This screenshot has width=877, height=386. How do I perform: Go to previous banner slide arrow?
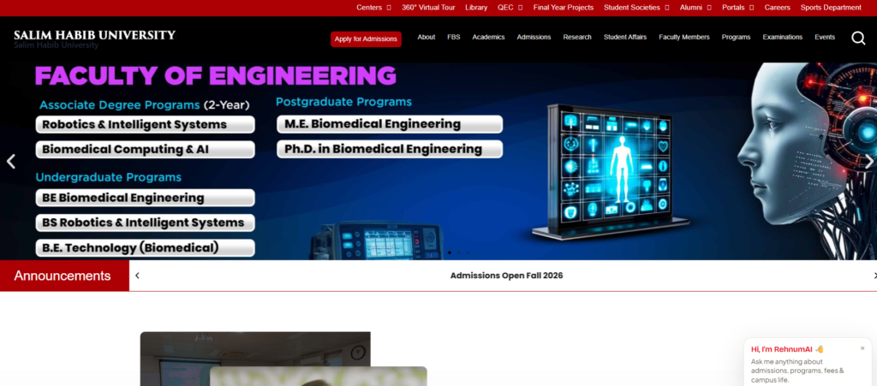[x=10, y=162]
